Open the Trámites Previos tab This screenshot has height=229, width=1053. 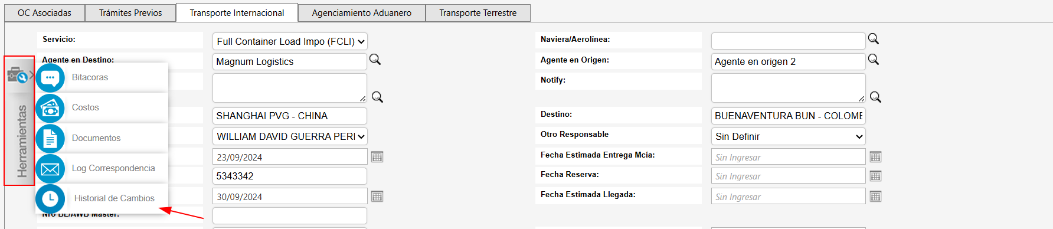130,13
